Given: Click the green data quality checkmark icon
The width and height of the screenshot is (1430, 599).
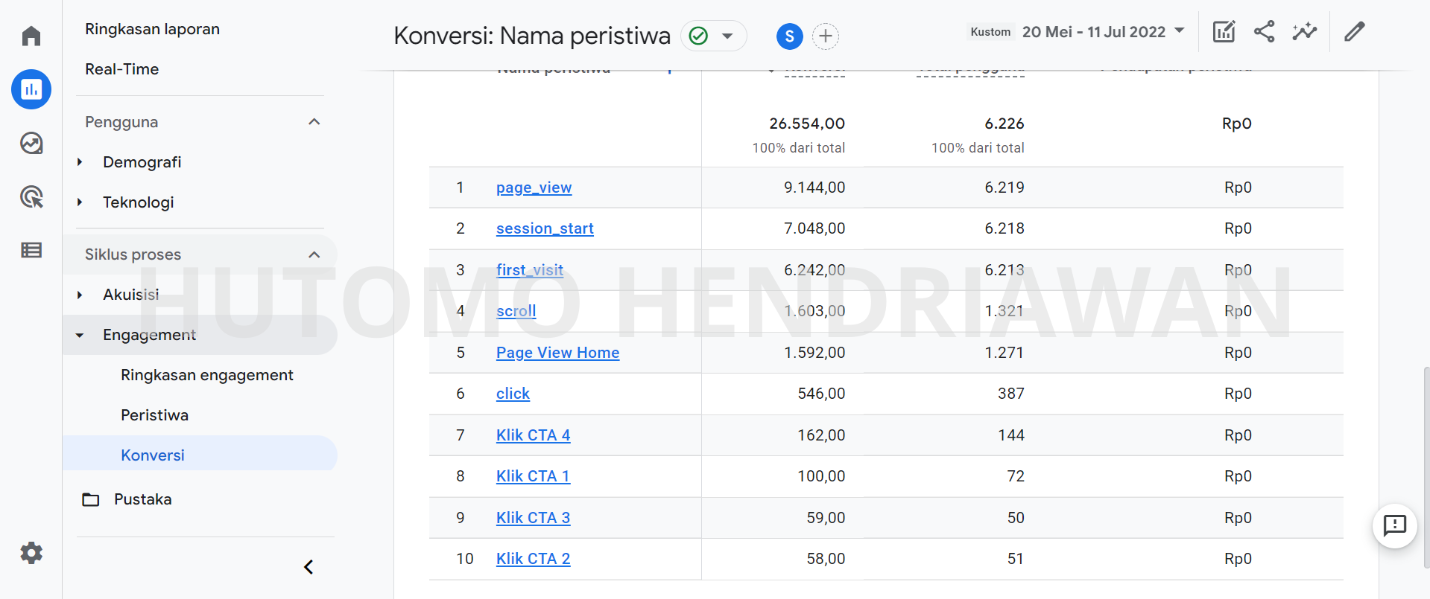Looking at the screenshot, I should (698, 36).
